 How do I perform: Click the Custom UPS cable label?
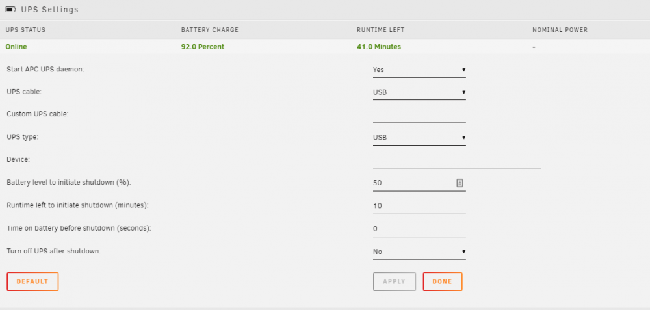(x=38, y=114)
